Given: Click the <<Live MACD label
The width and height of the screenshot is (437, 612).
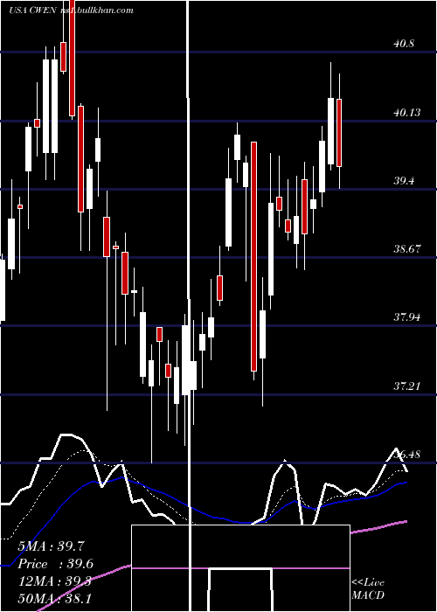Looking at the screenshot, I should point(368,588).
